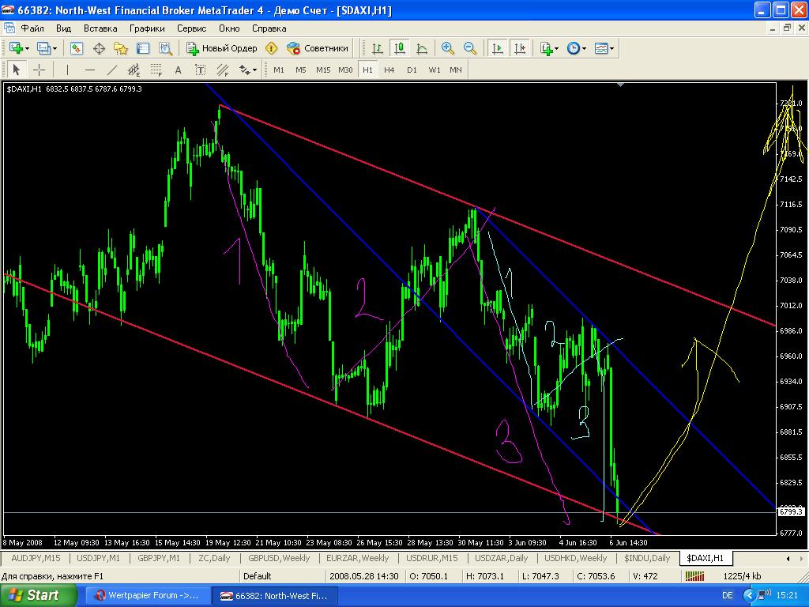
Task: Set timeframe to H1
Action: 367,70
